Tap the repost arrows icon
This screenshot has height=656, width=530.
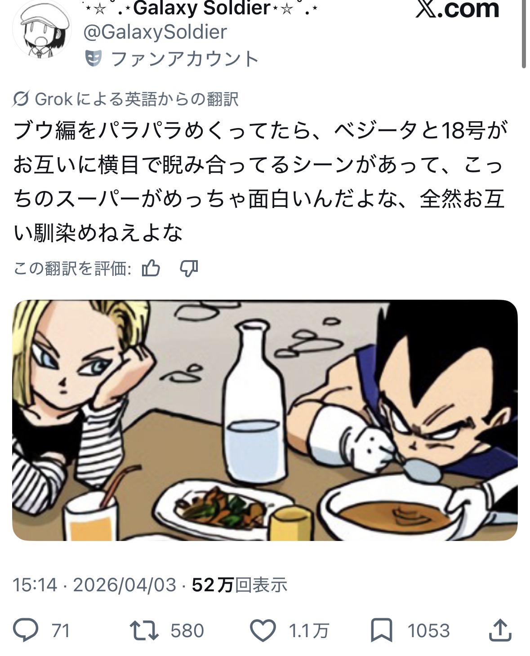coord(144,630)
